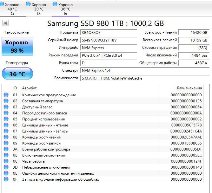Click status orb for attribute 01 Критическое предупреждение
Image resolution: width=212 pixels, height=193 pixels.
(x=6, y=95)
